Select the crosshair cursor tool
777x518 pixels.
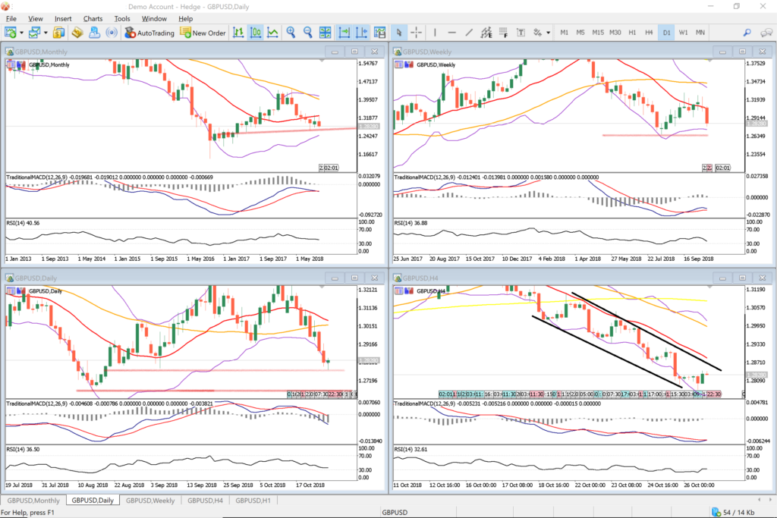(x=417, y=33)
